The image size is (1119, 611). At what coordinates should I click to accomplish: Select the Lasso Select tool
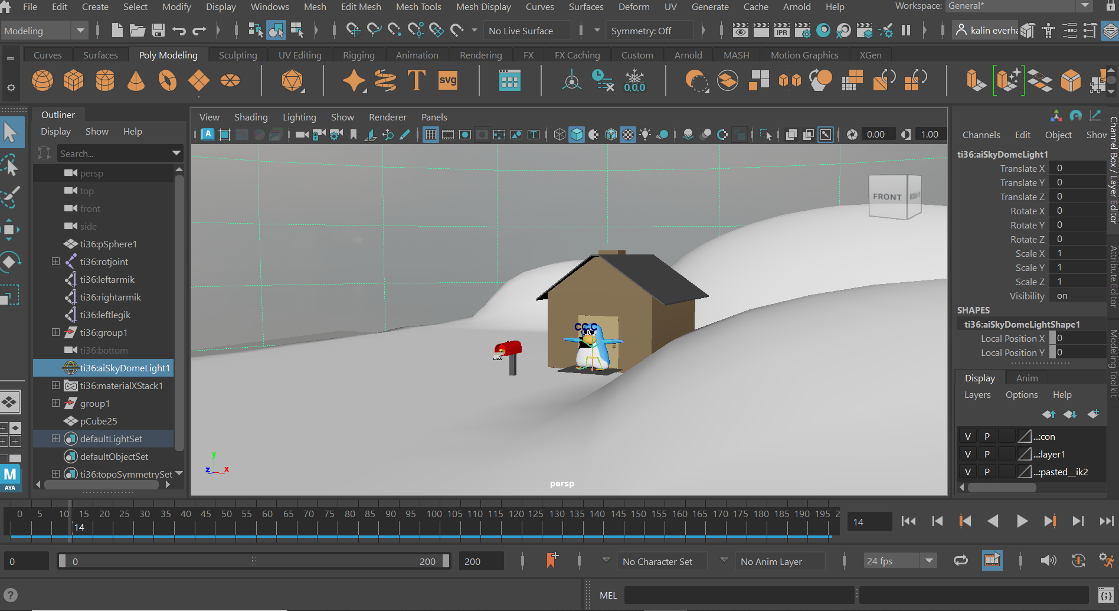coord(11,166)
